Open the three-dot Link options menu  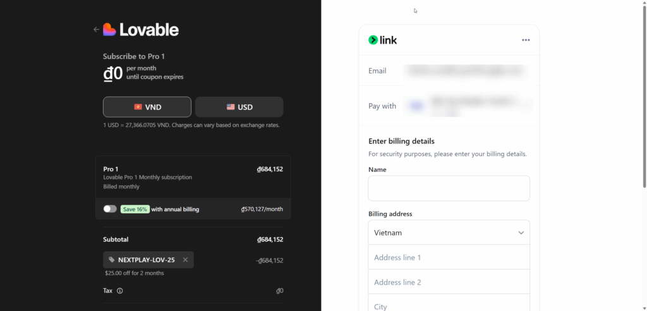point(526,40)
